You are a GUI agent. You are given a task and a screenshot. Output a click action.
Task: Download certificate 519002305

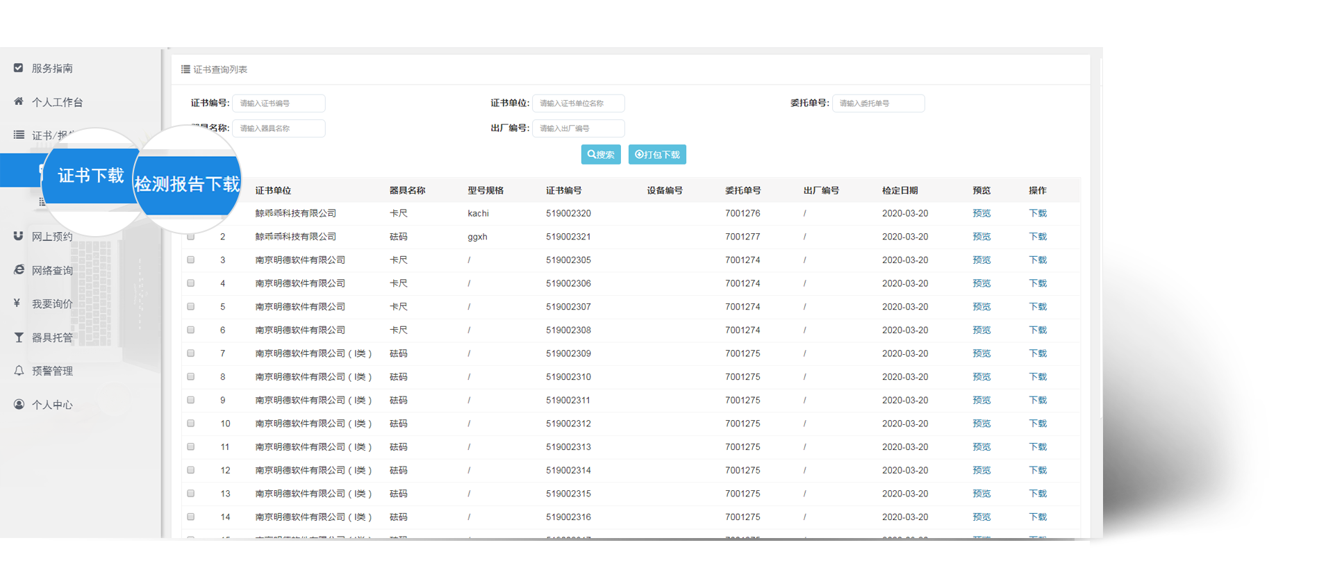click(x=1037, y=260)
